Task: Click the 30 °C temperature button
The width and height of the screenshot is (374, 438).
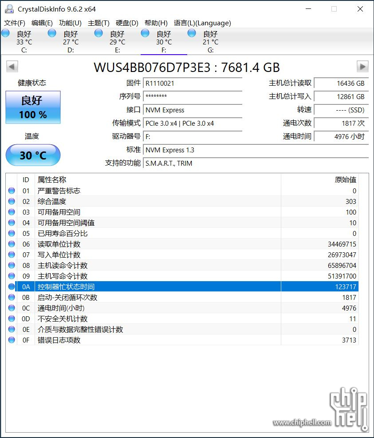Action: (33, 155)
